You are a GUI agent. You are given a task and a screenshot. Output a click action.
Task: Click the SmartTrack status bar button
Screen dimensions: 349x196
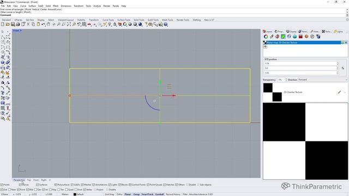[x=147, y=194]
